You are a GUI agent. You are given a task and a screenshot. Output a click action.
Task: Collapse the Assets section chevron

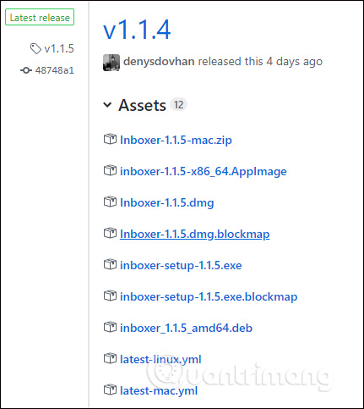pyautogui.click(x=107, y=105)
